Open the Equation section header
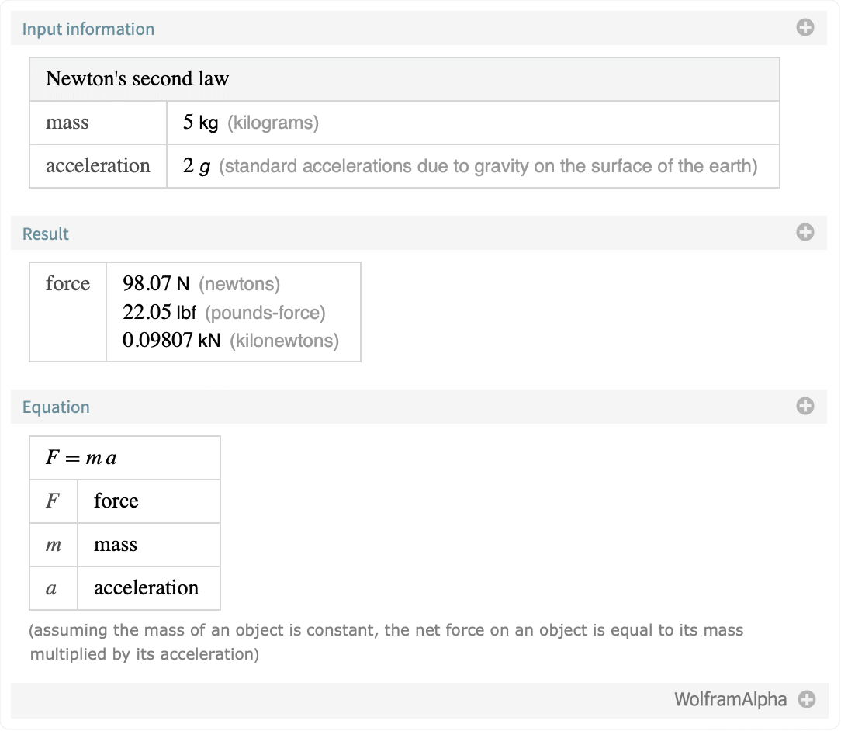 coord(56,407)
